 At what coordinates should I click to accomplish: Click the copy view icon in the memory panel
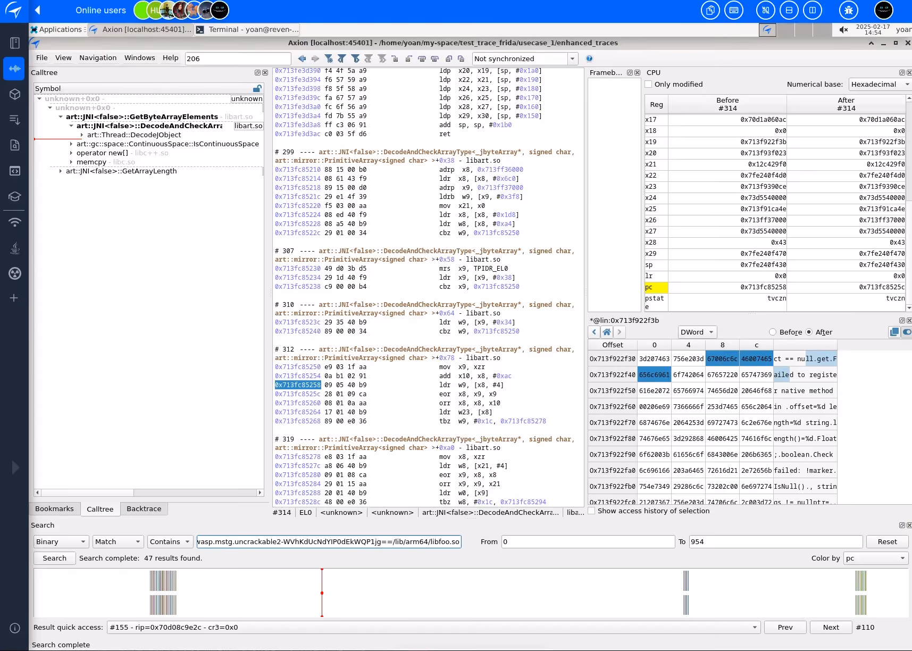click(894, 332)
